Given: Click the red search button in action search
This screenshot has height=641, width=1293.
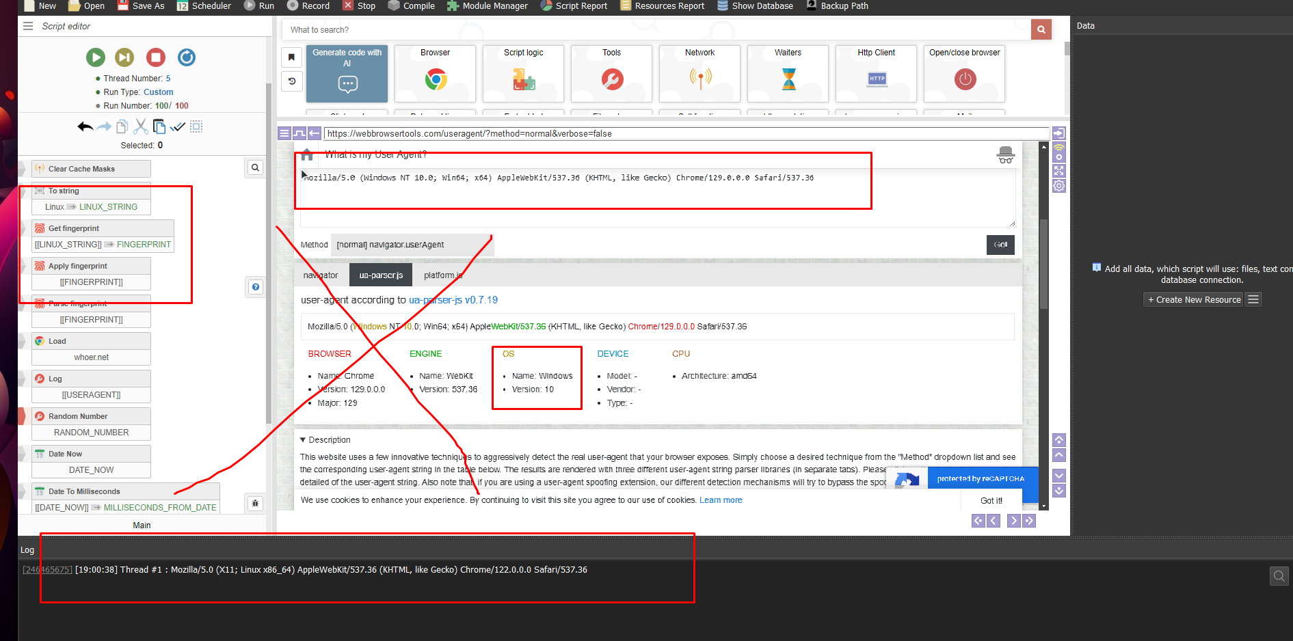Looking at the screenshot, I should pos(1041,29).
